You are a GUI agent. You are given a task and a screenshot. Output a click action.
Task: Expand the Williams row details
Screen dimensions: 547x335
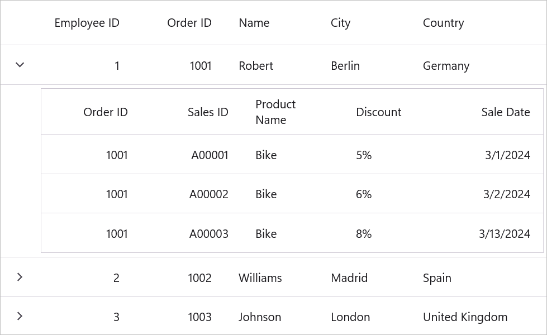(x=20, y=277)
